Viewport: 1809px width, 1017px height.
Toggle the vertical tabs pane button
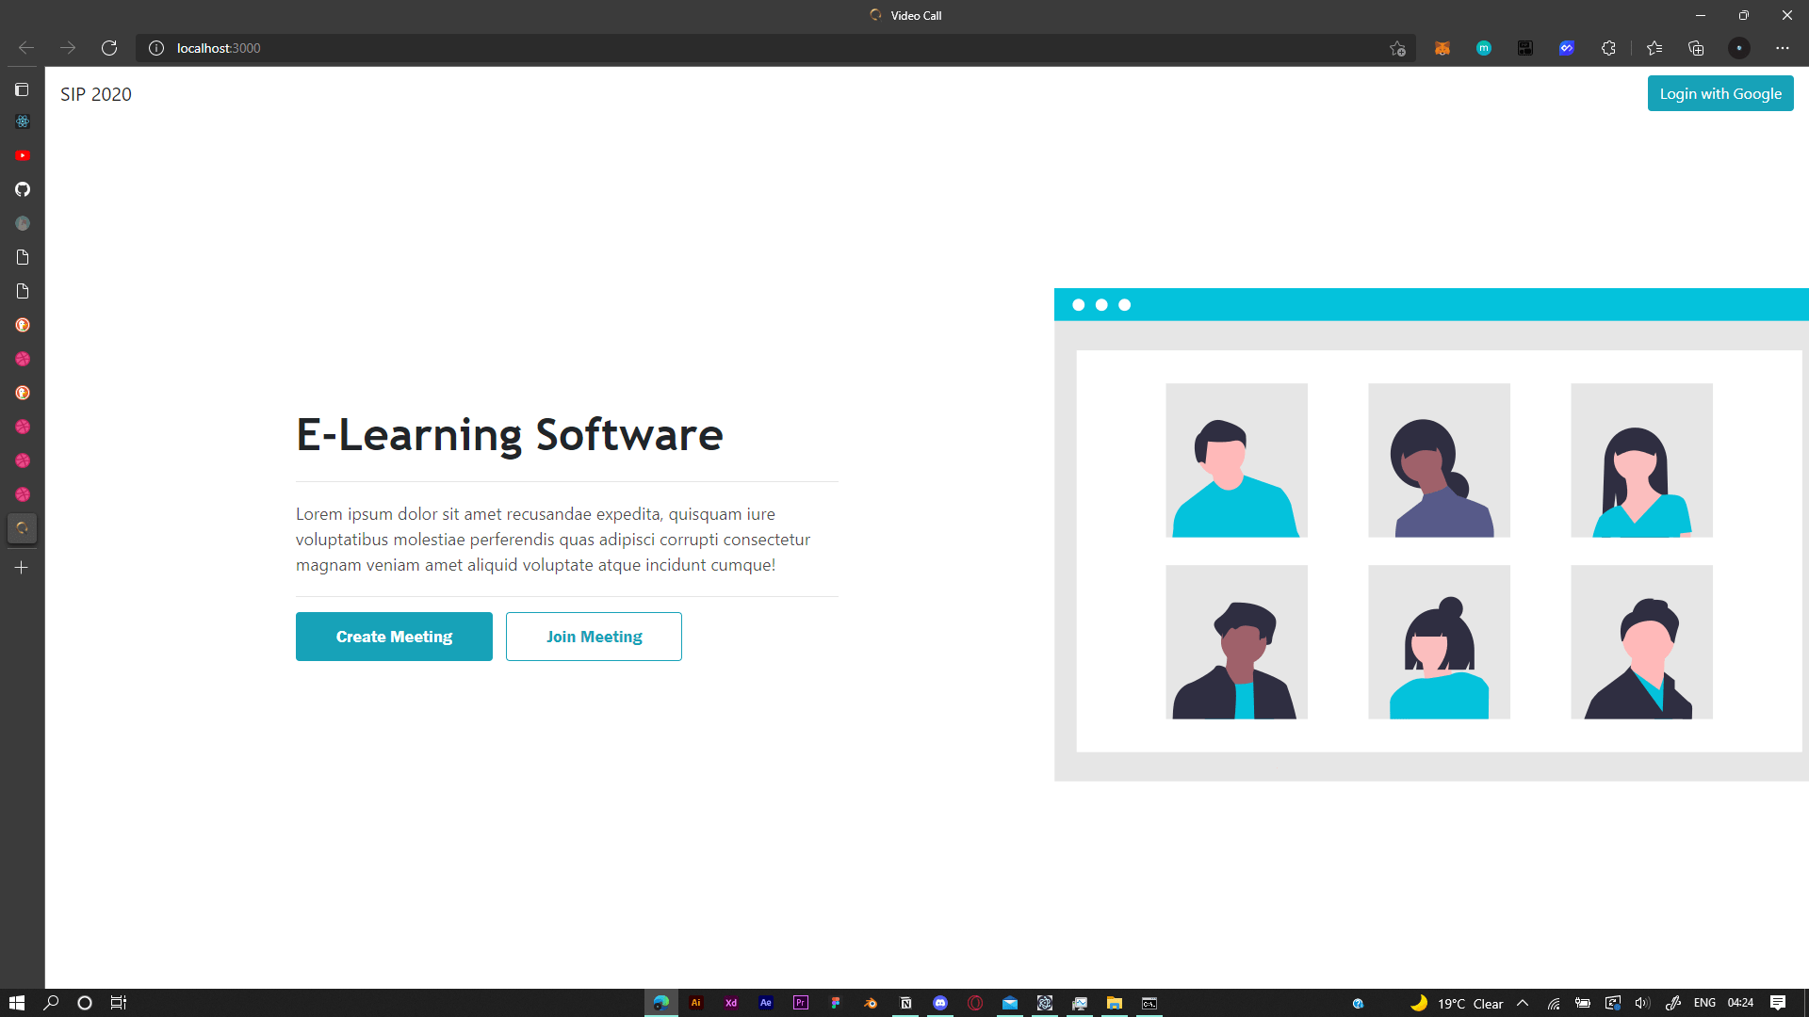click(x=22, y=89)
